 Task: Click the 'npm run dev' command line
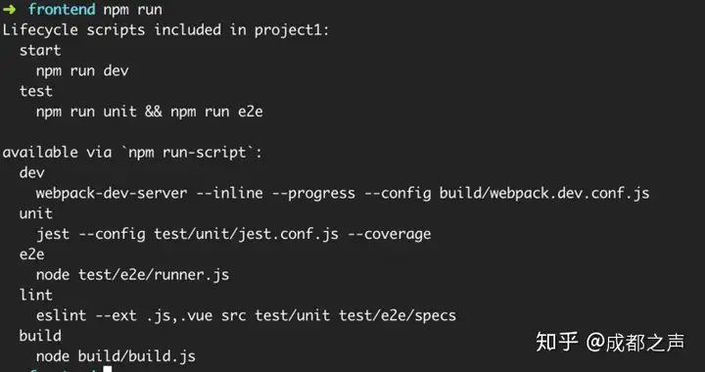pyautogui.click(x=82, y=71)
